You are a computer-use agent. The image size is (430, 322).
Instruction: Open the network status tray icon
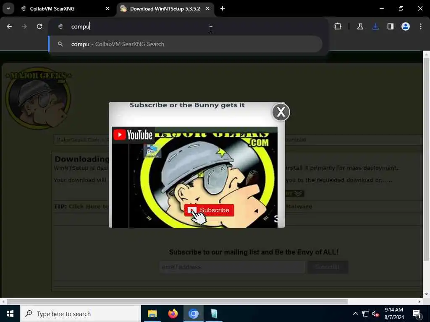pyautogui.click(x=366, y=314)
